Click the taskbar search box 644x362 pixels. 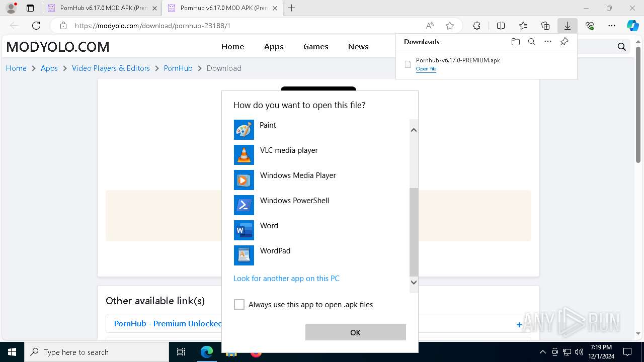(97, 352)
